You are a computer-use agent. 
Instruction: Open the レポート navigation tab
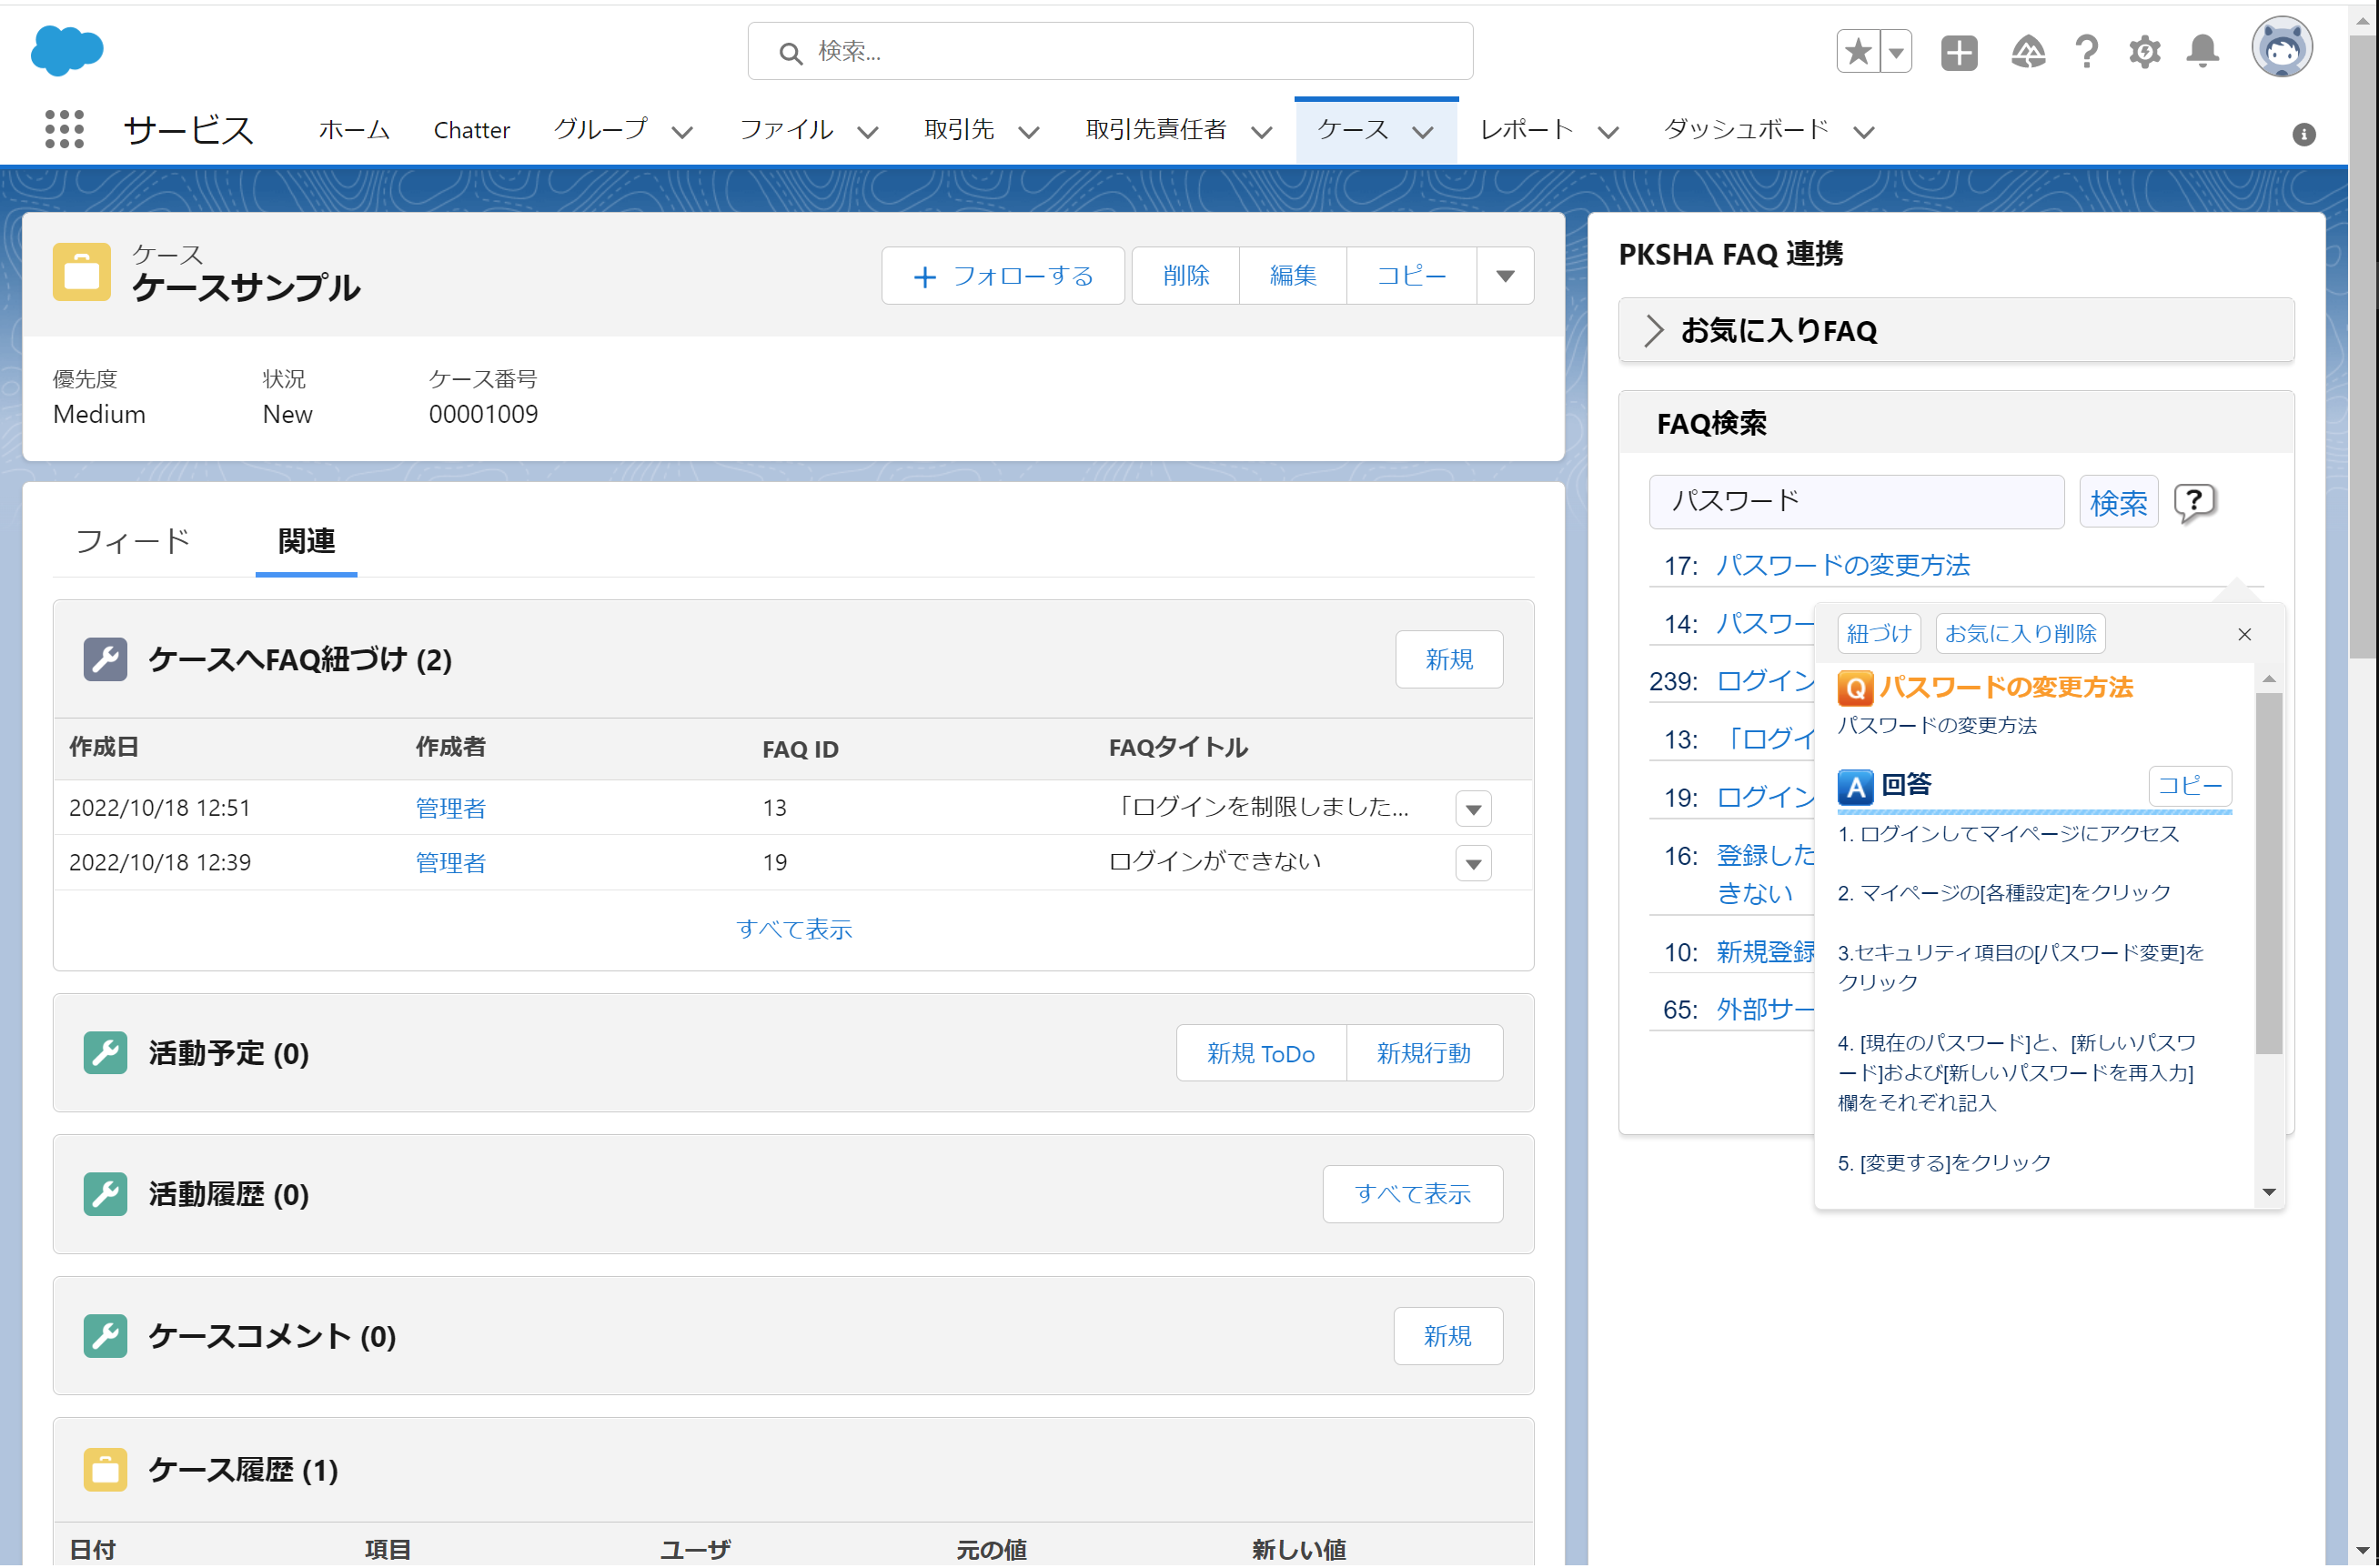[x=1526, y=130]
